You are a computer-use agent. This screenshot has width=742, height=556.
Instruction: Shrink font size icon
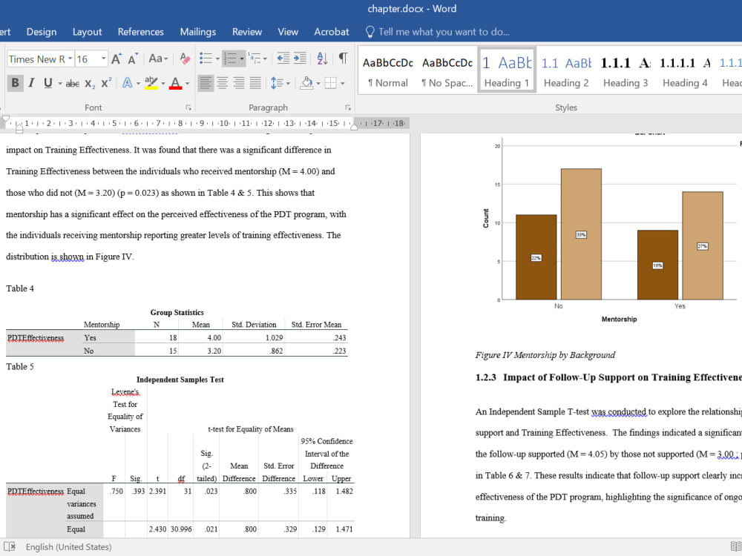pos(133,59)
